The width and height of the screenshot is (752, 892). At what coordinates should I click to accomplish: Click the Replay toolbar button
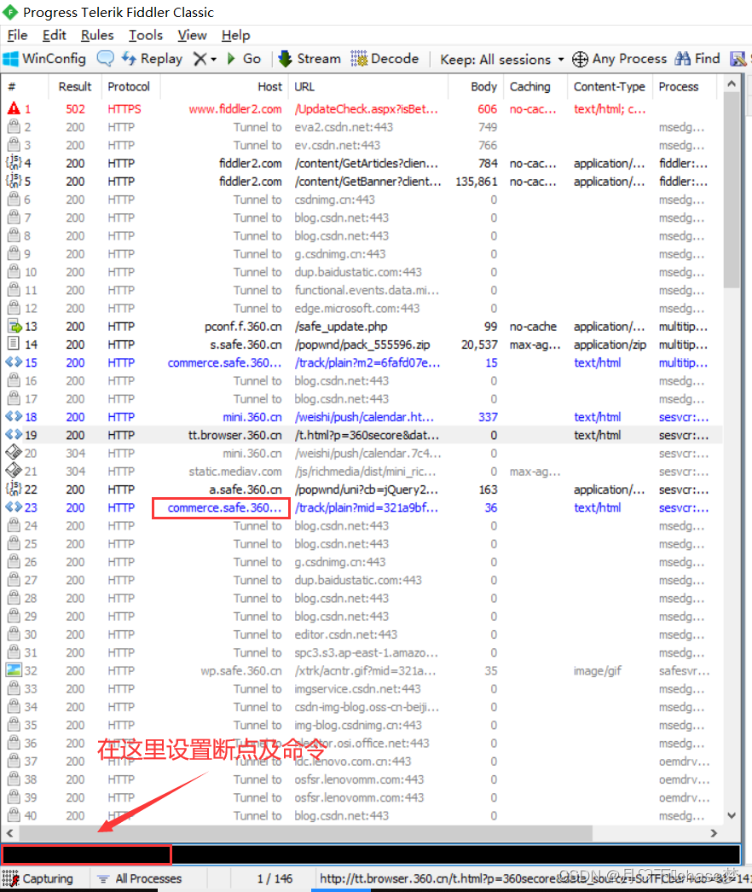click(x=152, y=59)
